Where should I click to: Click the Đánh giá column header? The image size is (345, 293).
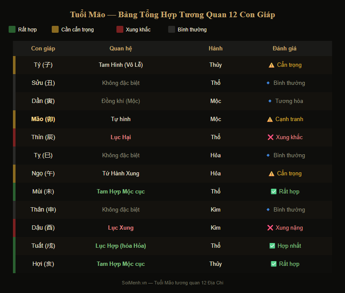(285, 49)
